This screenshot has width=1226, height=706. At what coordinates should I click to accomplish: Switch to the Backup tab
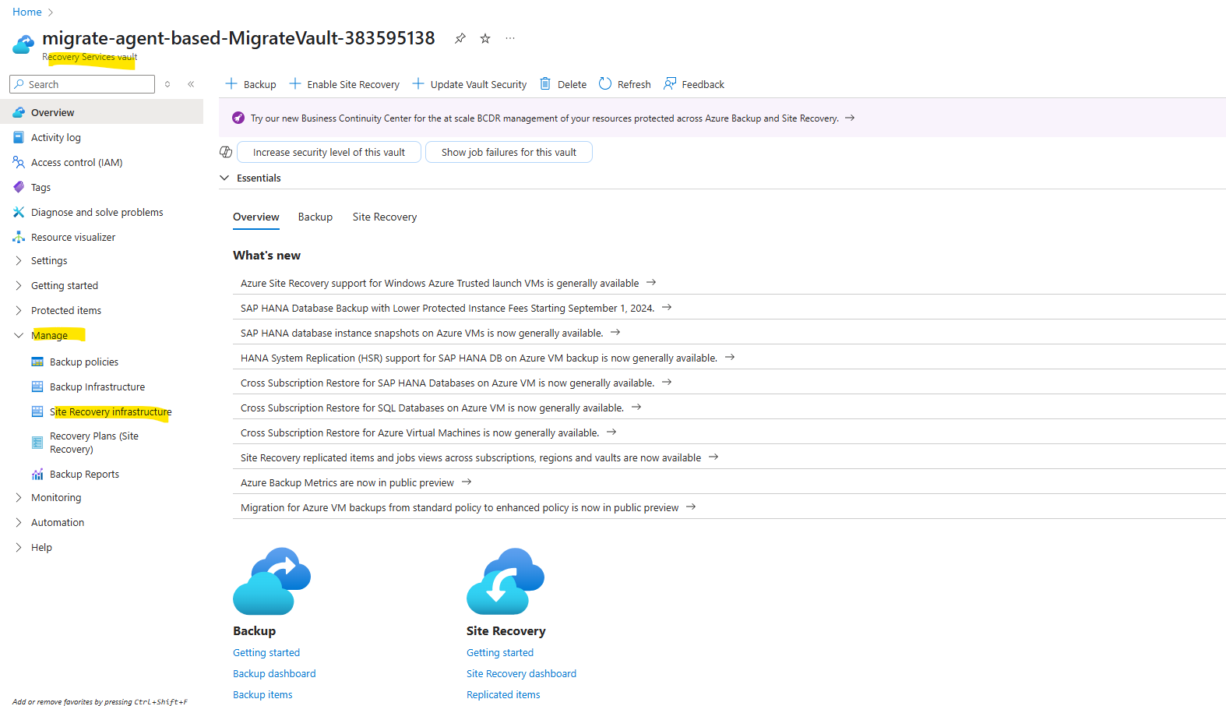click(x=315, y=217)
